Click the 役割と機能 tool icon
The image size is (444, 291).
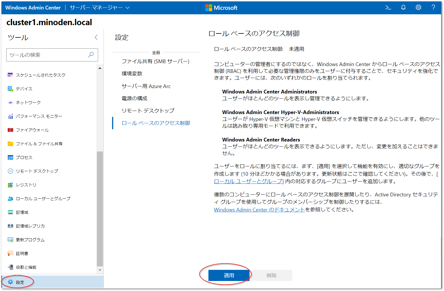click(10, 267)
